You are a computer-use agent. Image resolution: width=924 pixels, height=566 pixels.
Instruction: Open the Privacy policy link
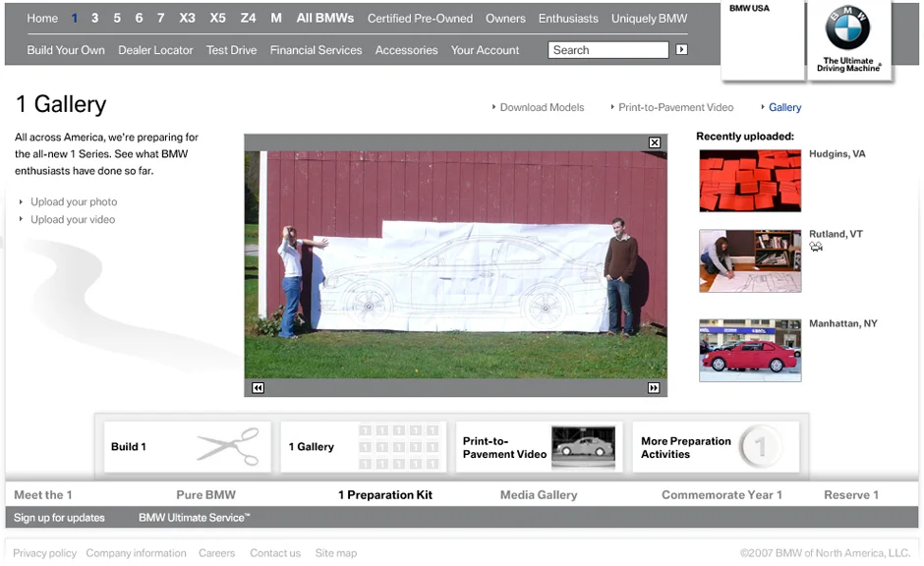pos(45,553)
